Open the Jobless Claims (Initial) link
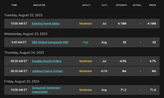This screenshot has width=164, height=98. click(x=47, y=71)
